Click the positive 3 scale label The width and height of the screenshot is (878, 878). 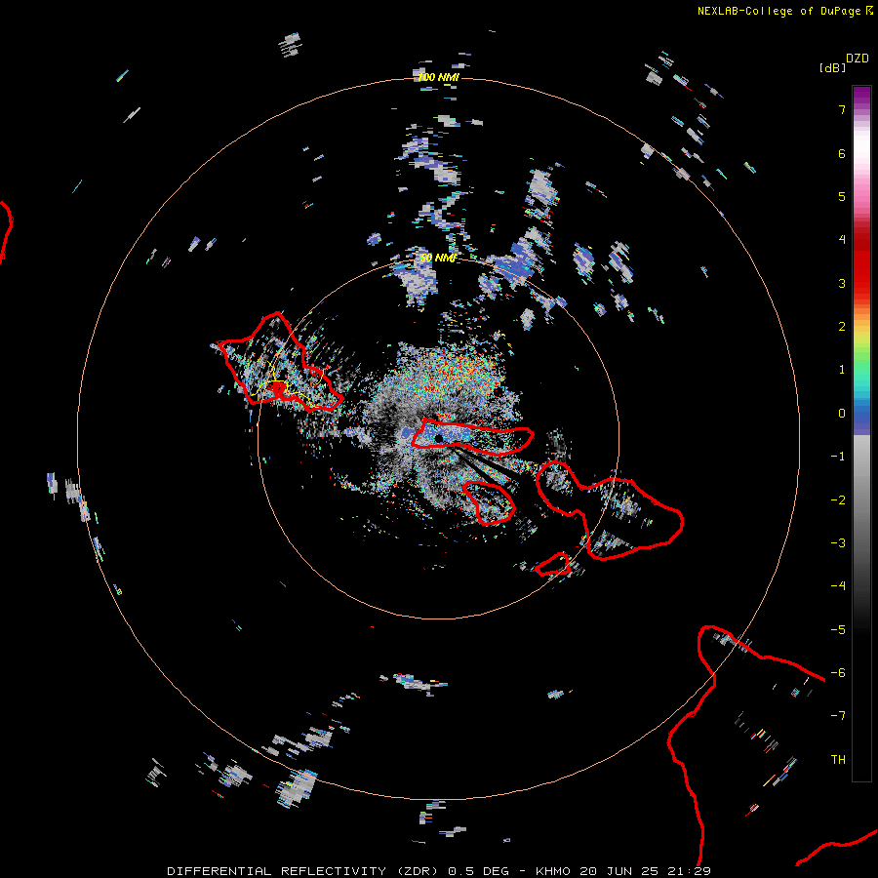click(x=842, y=283)
